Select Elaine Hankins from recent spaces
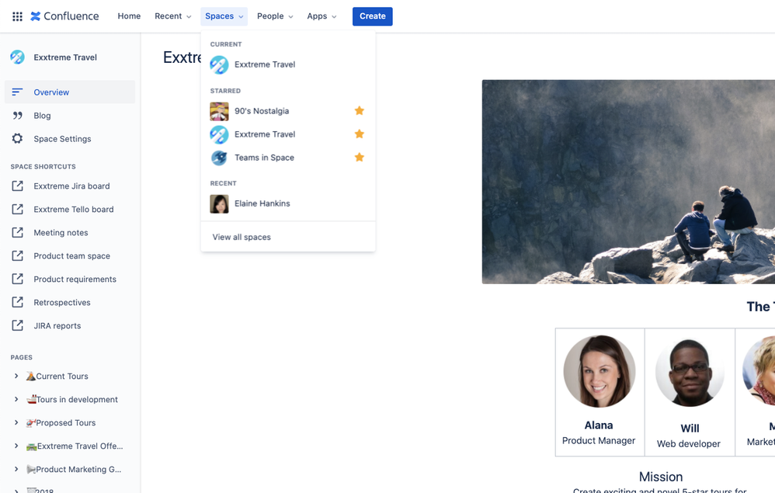Viewport: 775px width, 493px height. [x=288, y=203]
